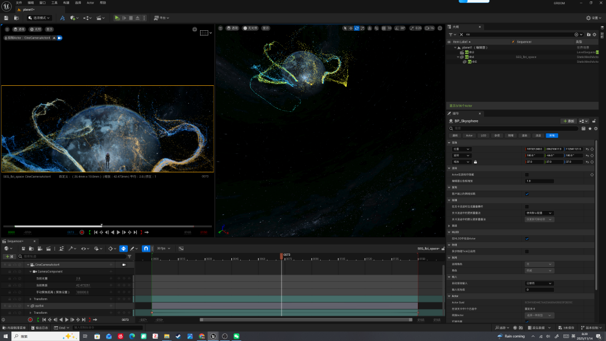Click the Sequencer record button
This screenshot has width=606, height=341.
[30, 320]
